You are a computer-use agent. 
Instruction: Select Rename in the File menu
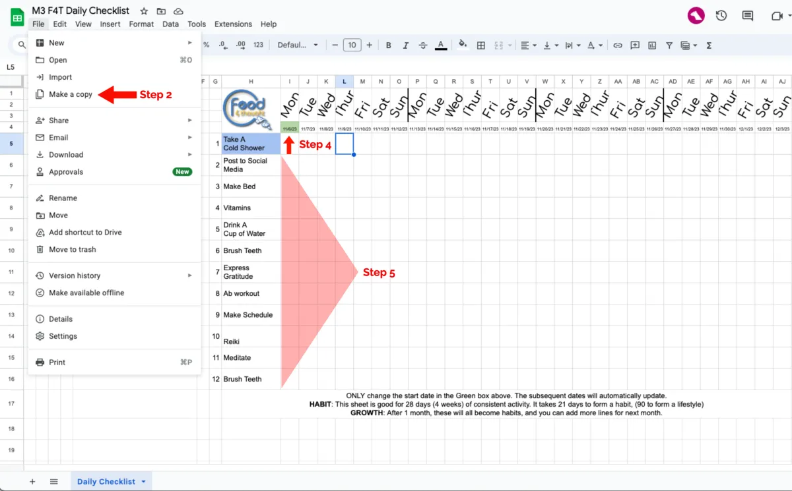114,198
